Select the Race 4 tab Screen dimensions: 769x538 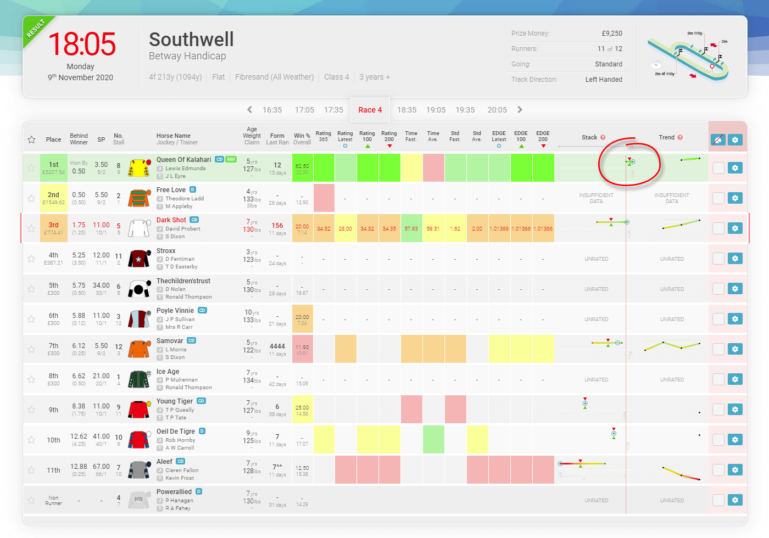tap(370, 109)
